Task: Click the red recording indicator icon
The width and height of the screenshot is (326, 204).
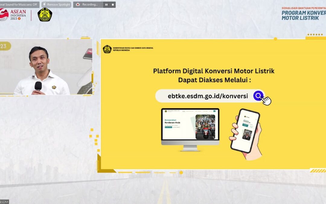Action: (x=78, y=4)
